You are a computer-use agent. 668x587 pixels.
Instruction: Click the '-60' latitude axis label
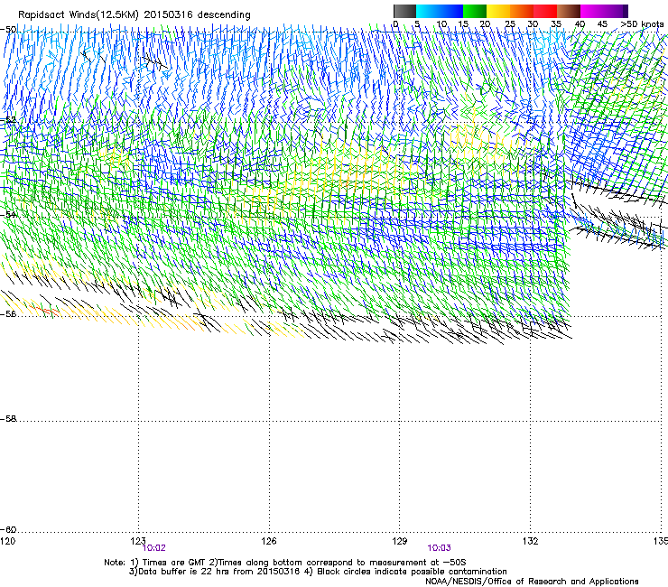click(8, 529)
